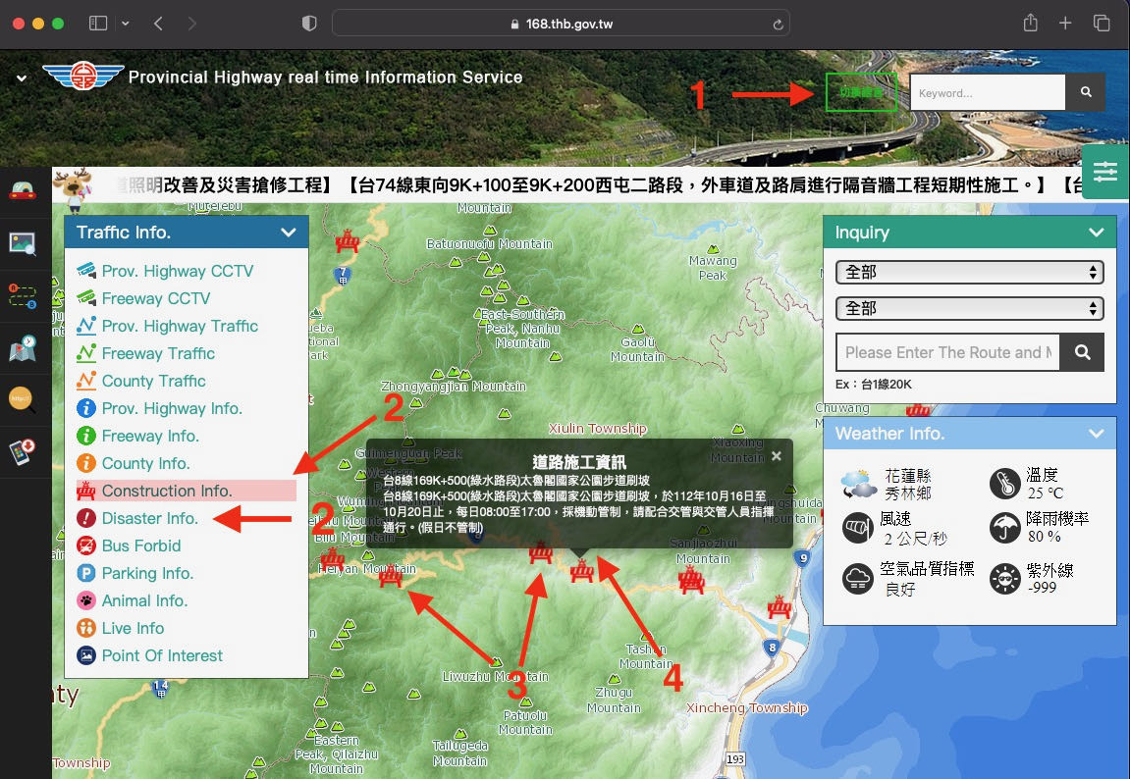
Task: Show Safari tab overview icon
Action: [x=1102, y=23]
